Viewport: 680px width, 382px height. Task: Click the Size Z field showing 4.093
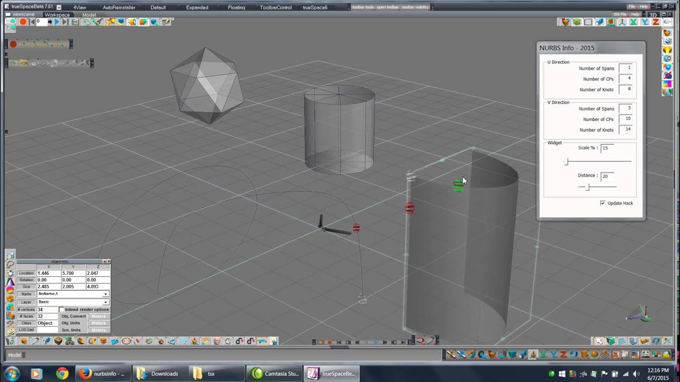pyautogui.click(x=98, y=286)
